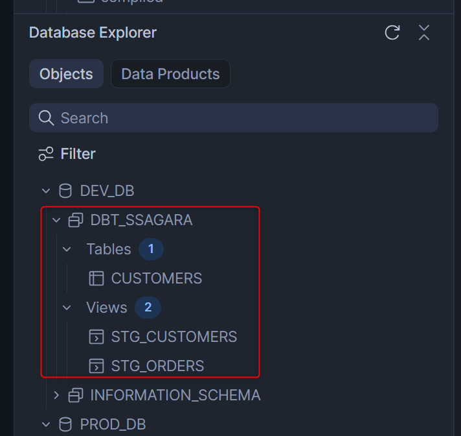Click the DEV_DB database icon
The image size is (461, 436).
point(65,191)
